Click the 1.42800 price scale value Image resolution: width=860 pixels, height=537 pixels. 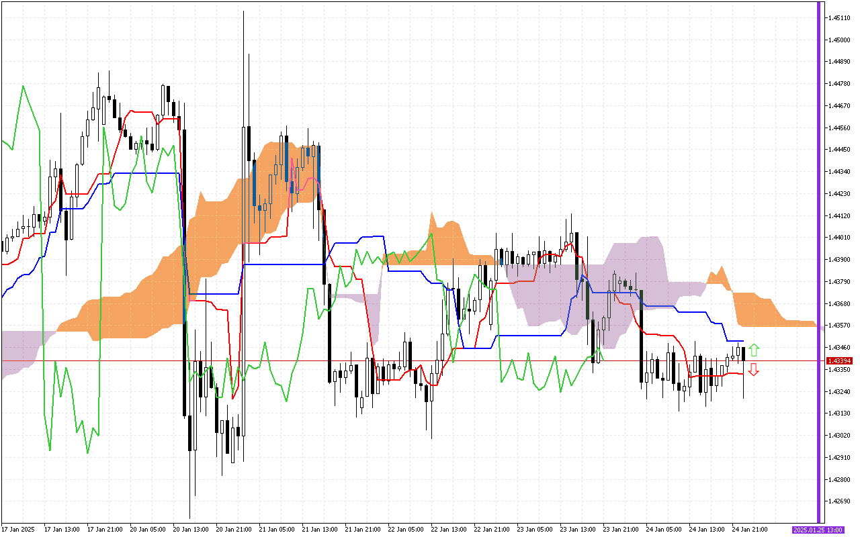tap(839, 479)
